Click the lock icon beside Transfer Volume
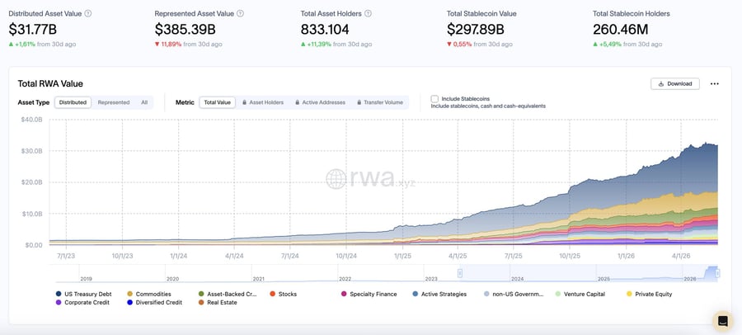Viewport: 742px width, 335px height. [x=359, y=102]
